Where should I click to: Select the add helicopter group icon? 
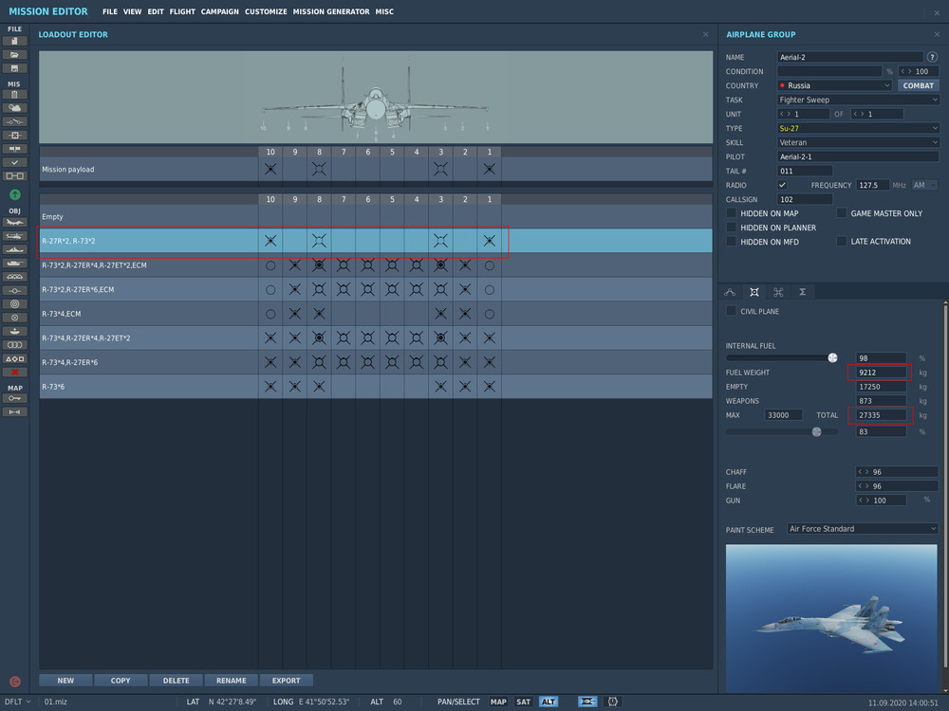(x=15, y=235)
